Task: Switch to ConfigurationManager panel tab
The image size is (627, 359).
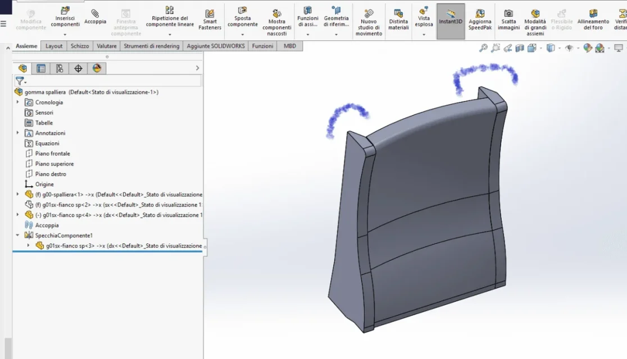Action: [59, 68]
